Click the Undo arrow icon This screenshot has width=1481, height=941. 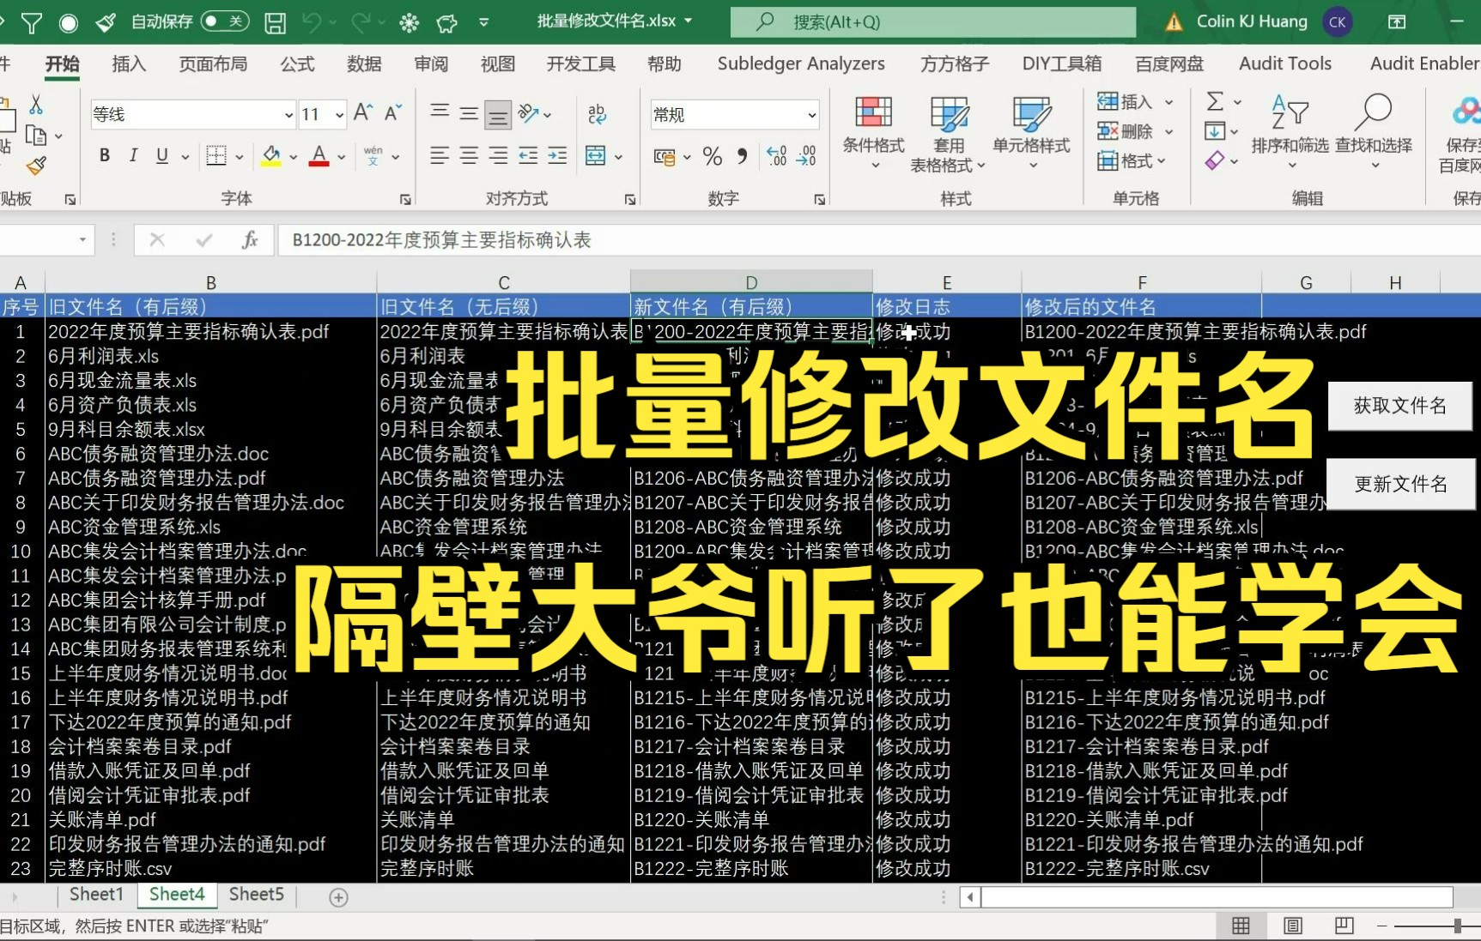(x=311, y=22)
